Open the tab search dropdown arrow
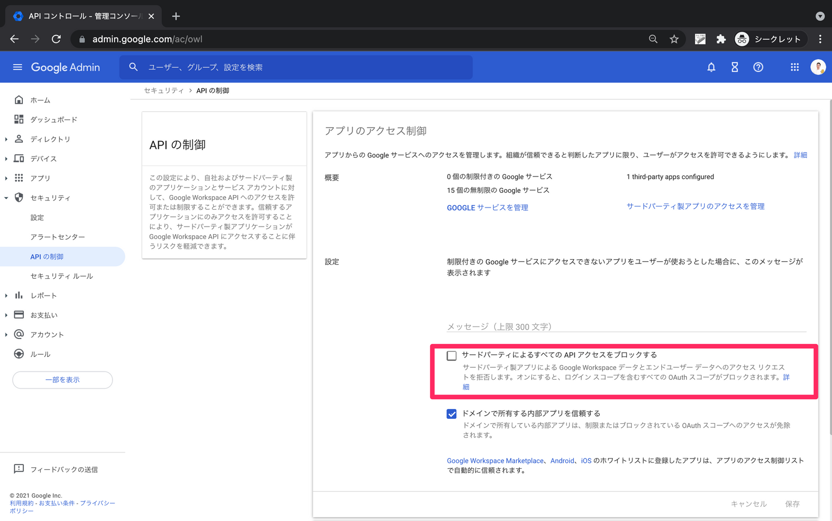 point(820,16)
